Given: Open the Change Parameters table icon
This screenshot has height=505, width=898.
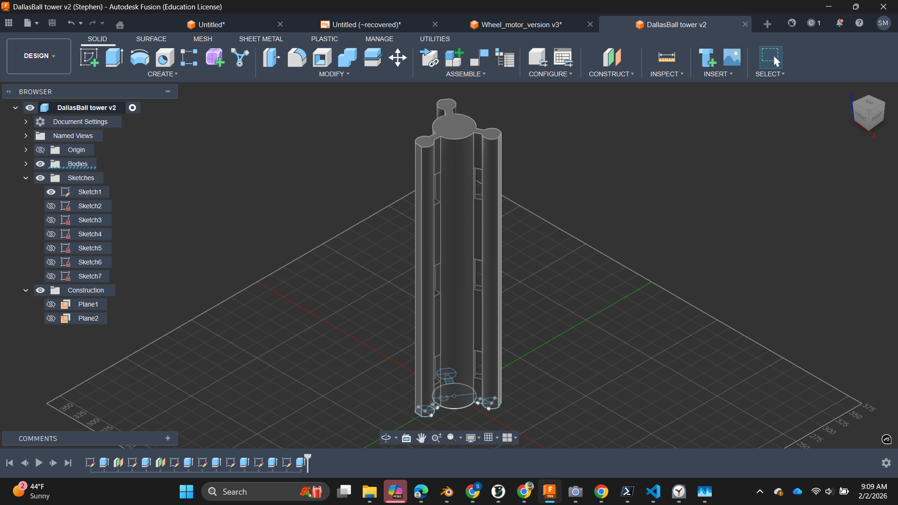Looking at the screenshot, I should point(563,58).
